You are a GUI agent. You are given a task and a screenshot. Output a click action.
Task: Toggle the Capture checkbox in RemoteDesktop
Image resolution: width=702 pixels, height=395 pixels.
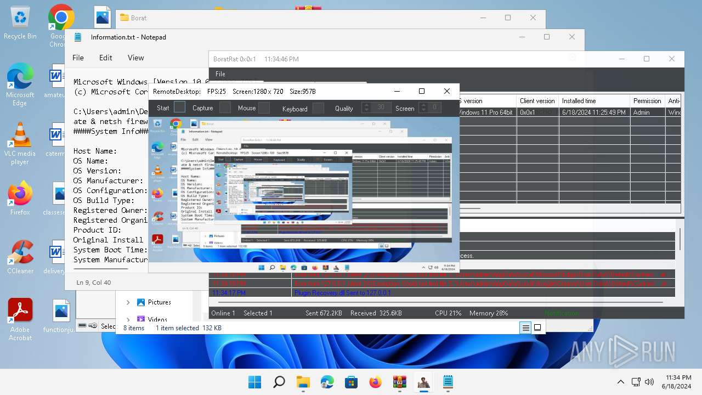point(225,108)
